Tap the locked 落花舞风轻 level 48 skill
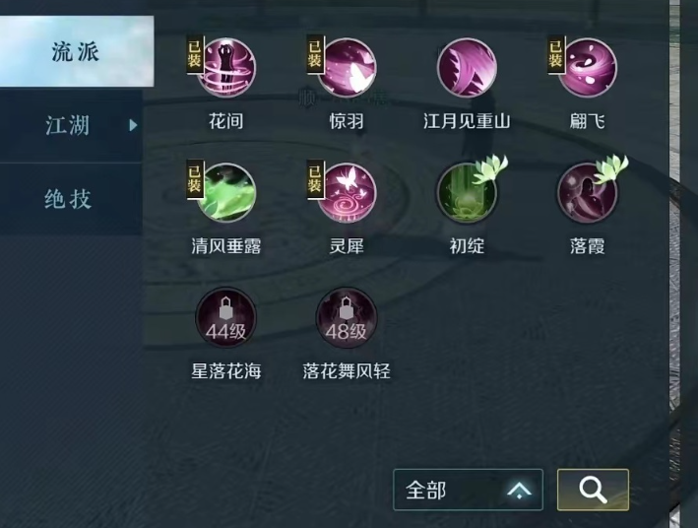Image resolution: width=698 pixels, height=528 pixels. 347,317
